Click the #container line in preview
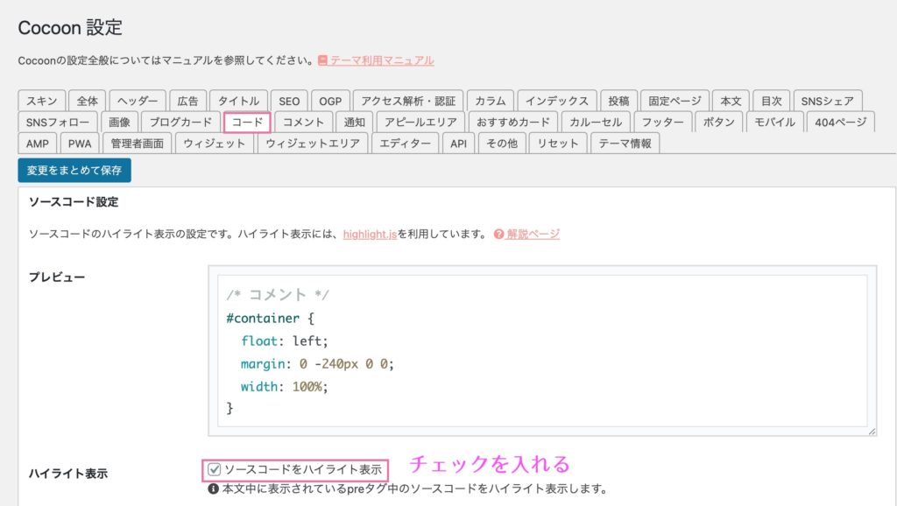Image resolution: width=897 pixels, height=506 pixels. click(270, 318)
